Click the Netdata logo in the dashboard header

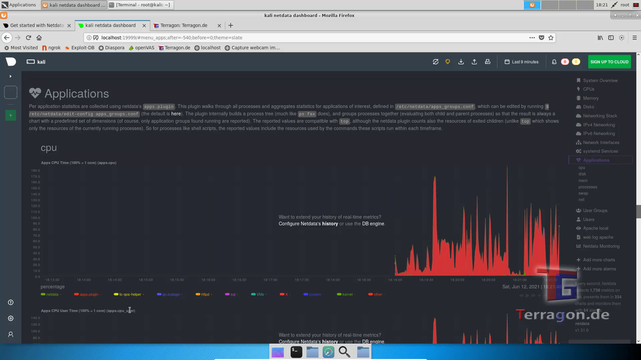tap(11, 62)
